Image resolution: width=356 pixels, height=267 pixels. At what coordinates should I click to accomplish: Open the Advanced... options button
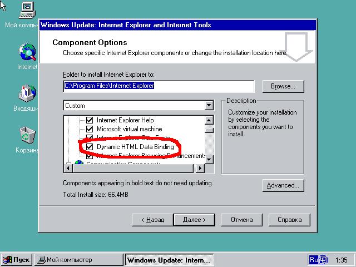283,185
